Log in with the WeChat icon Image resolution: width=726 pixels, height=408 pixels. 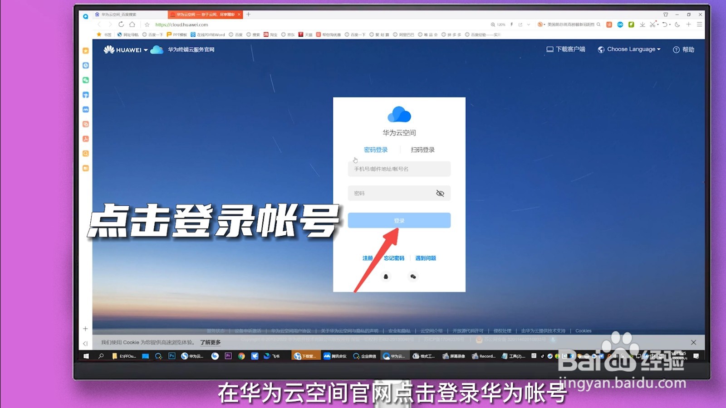click(413, 277)
